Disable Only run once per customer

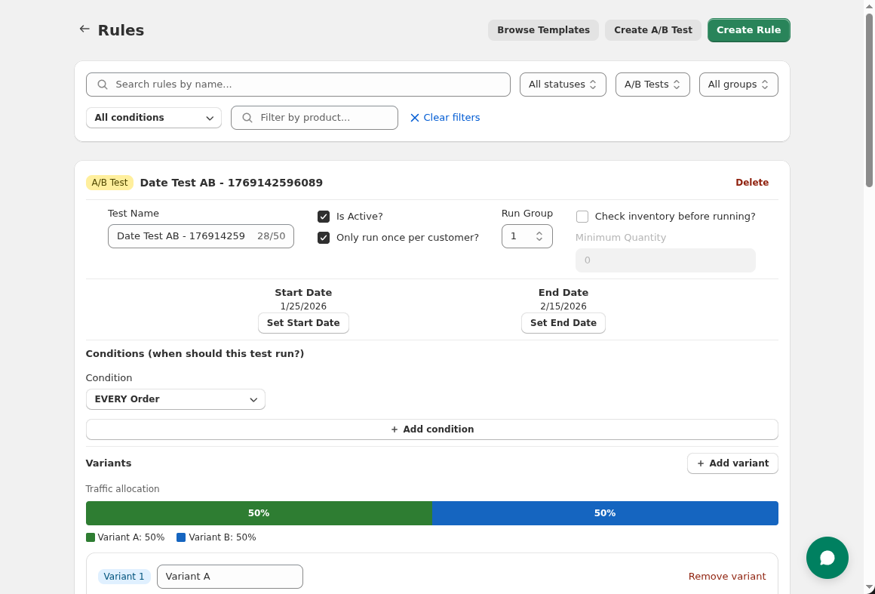click(x=324, y=237)
